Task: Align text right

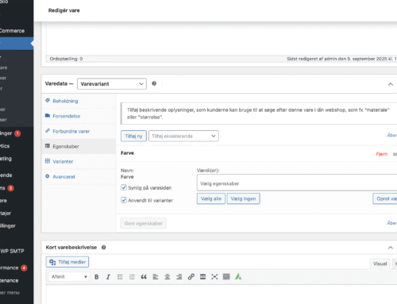Action: click(179, 277)
